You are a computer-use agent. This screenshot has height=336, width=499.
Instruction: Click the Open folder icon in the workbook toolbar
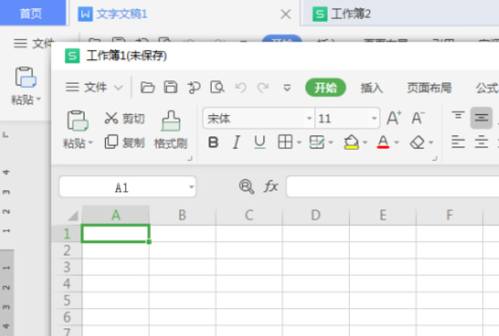tap(147, 87)
